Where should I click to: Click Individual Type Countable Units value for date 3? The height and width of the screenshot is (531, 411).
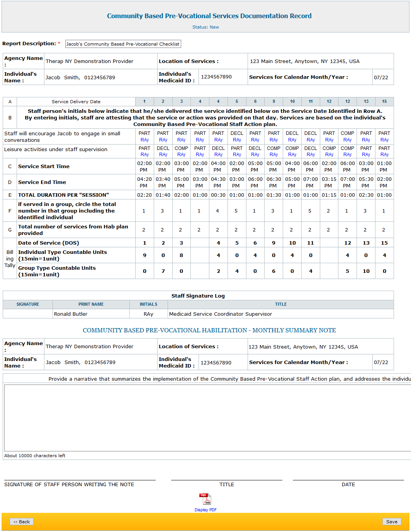tap(181, 255)
